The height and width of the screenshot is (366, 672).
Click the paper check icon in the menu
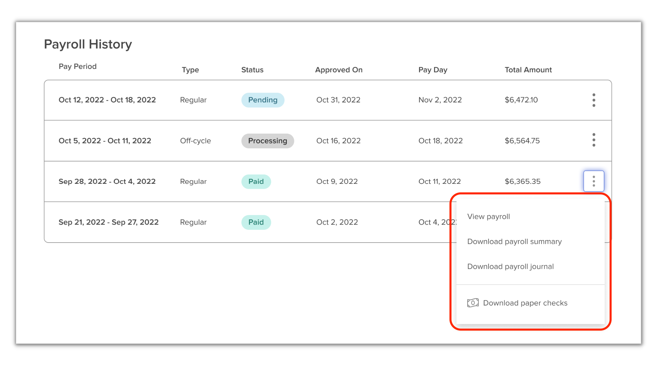[472, 303]
